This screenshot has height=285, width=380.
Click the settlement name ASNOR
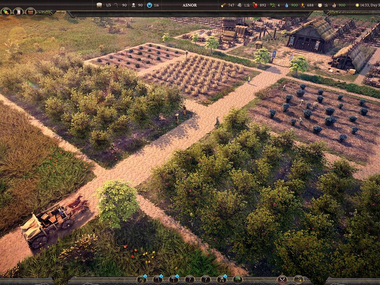point(190,5)
